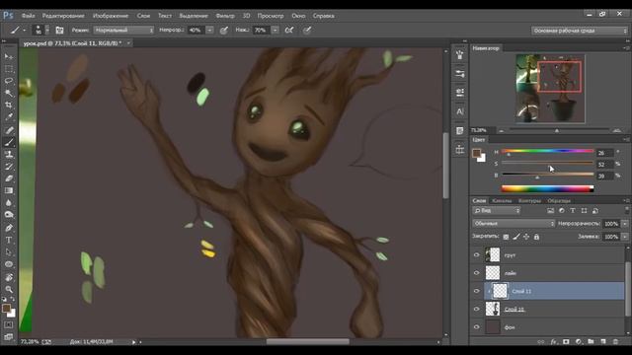Image resolution: width=632 pixels, height=355 pixels.
Task: Select the Lasso tool
Action: [9, 81]
